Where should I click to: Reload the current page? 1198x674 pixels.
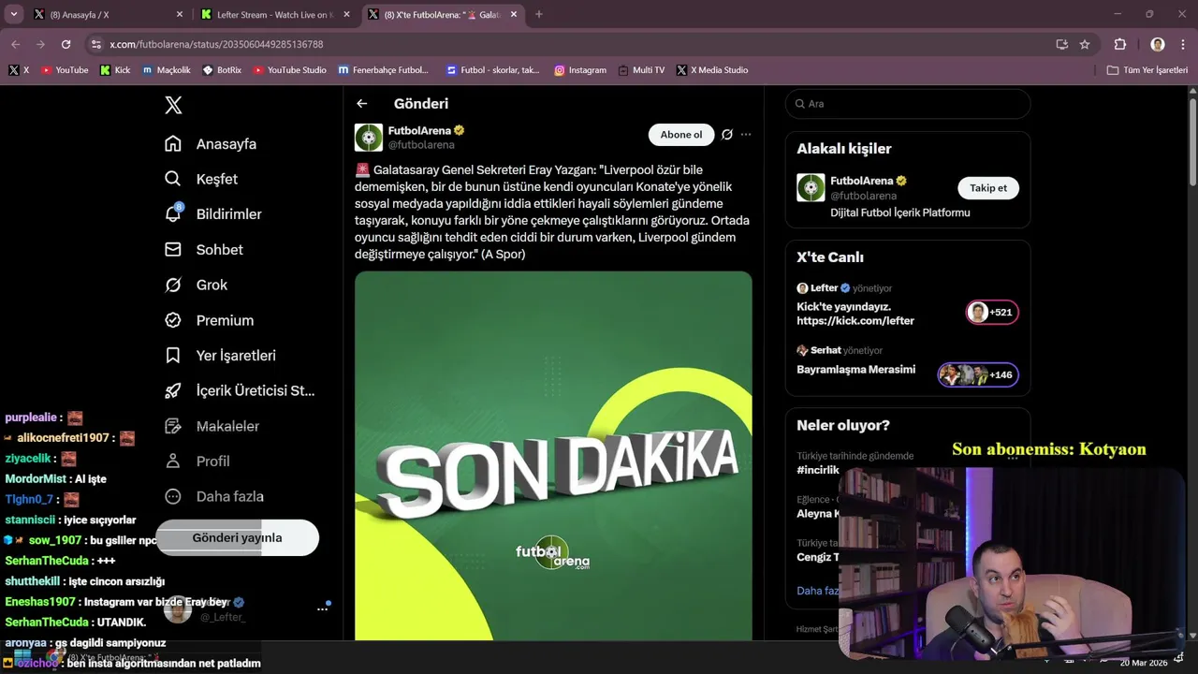pyautogui.click(x=66, y=44)
